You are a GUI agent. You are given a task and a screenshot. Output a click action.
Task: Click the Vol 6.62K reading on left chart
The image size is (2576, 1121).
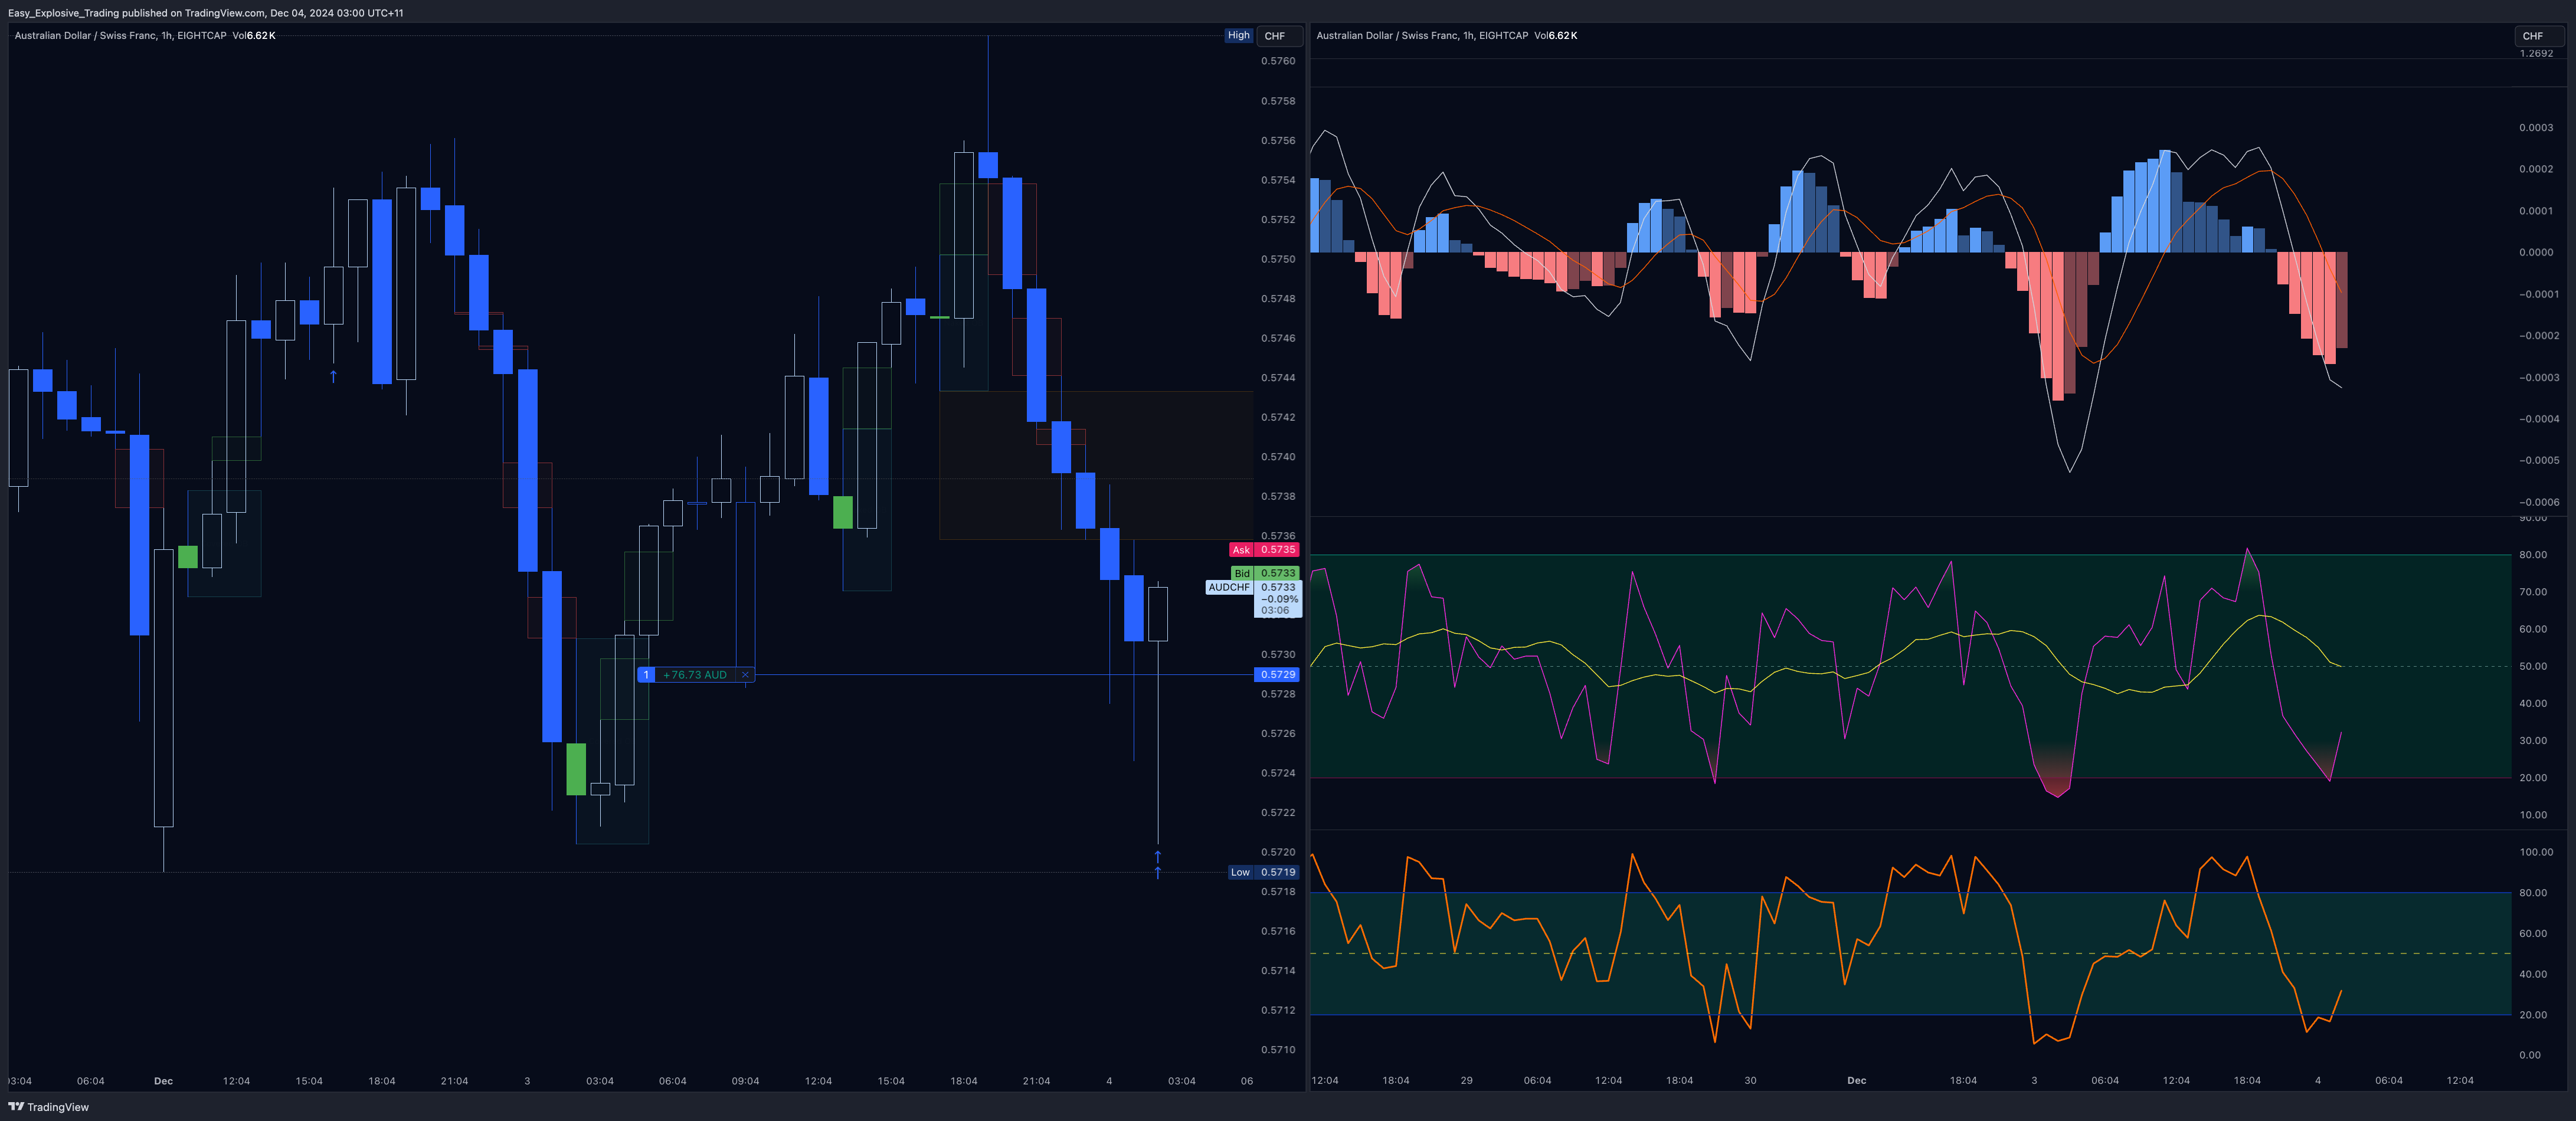tap(254, 36)
